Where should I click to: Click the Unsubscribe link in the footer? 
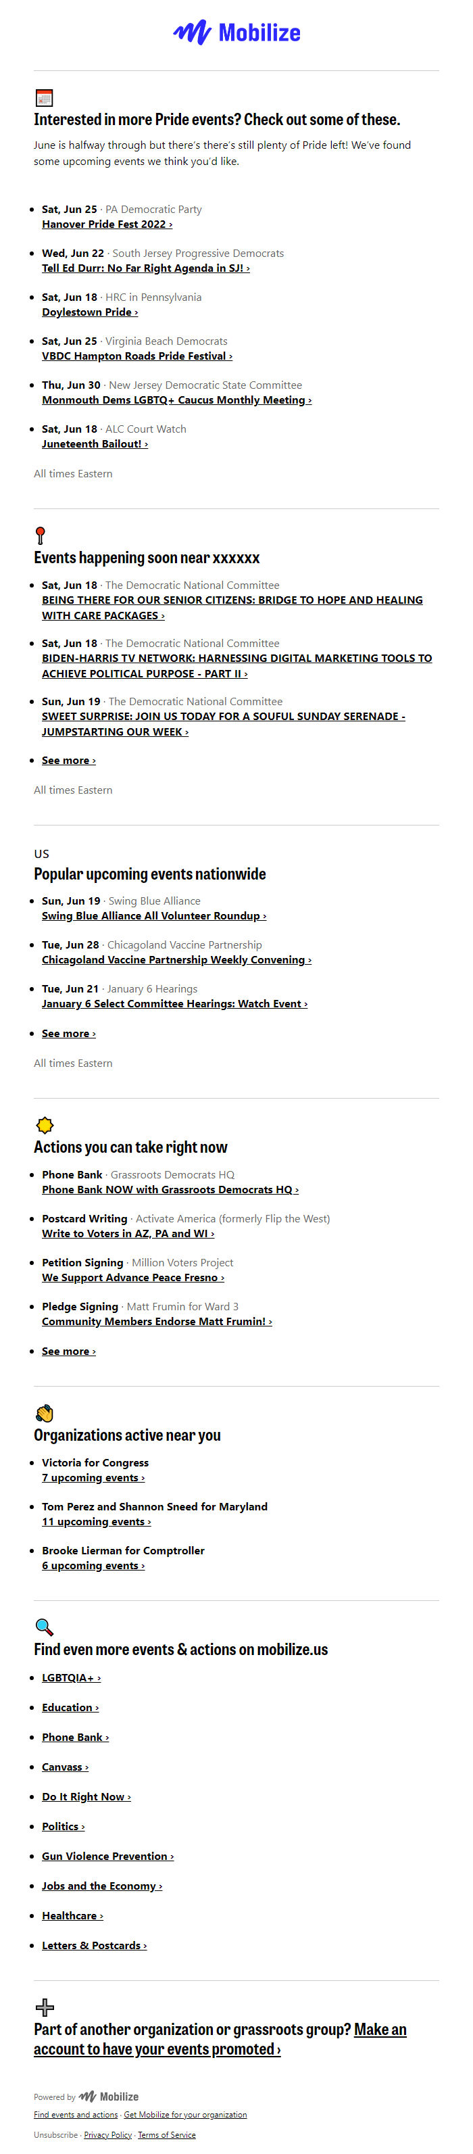(56, 2135)
